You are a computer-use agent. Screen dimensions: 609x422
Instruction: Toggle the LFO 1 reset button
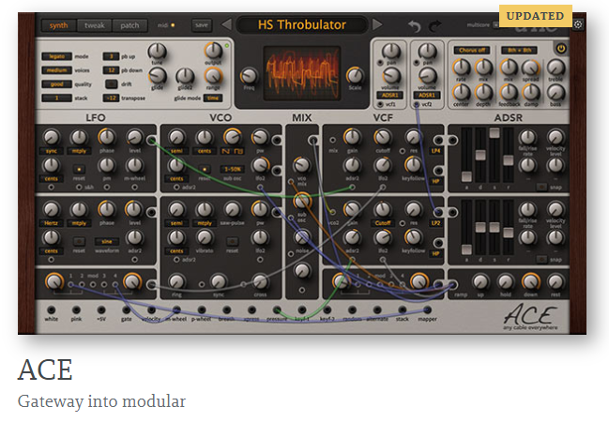[x=79, y=169]
